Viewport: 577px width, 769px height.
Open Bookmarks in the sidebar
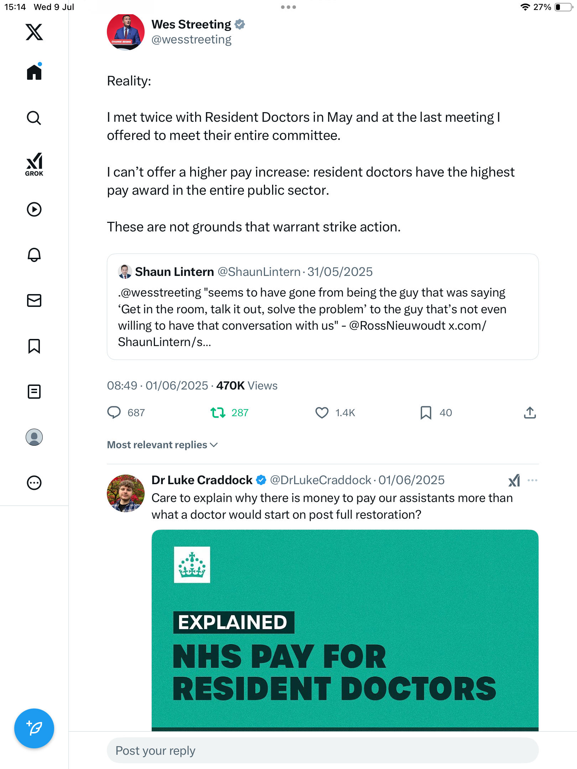[34, 346]
